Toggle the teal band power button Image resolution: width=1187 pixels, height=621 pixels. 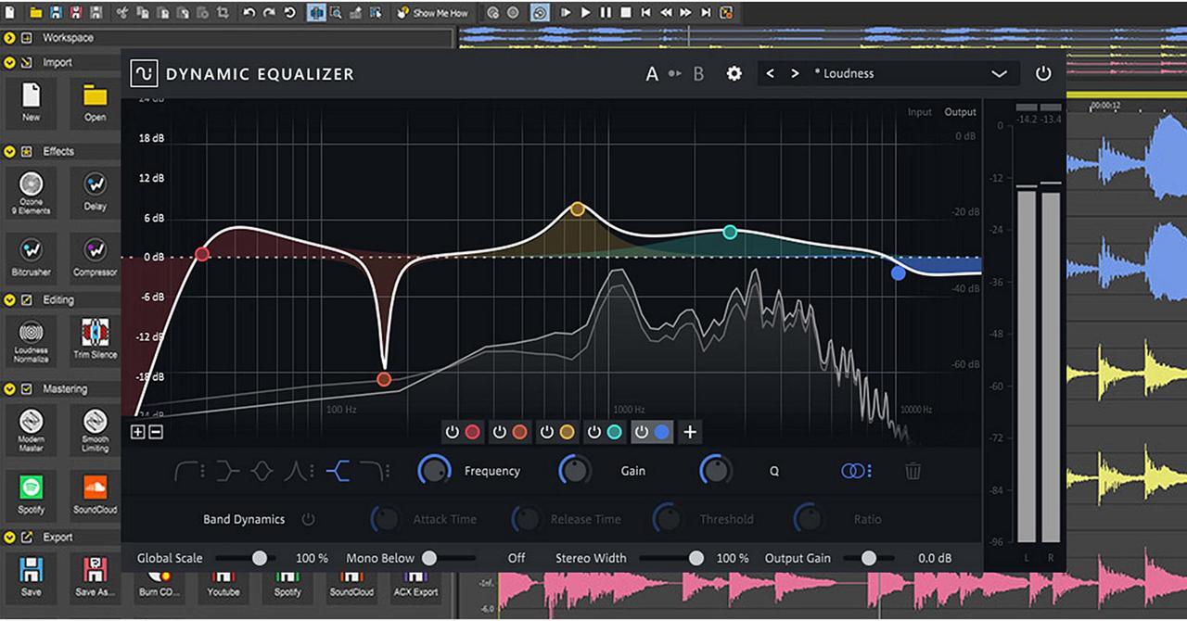coord(593,432)
